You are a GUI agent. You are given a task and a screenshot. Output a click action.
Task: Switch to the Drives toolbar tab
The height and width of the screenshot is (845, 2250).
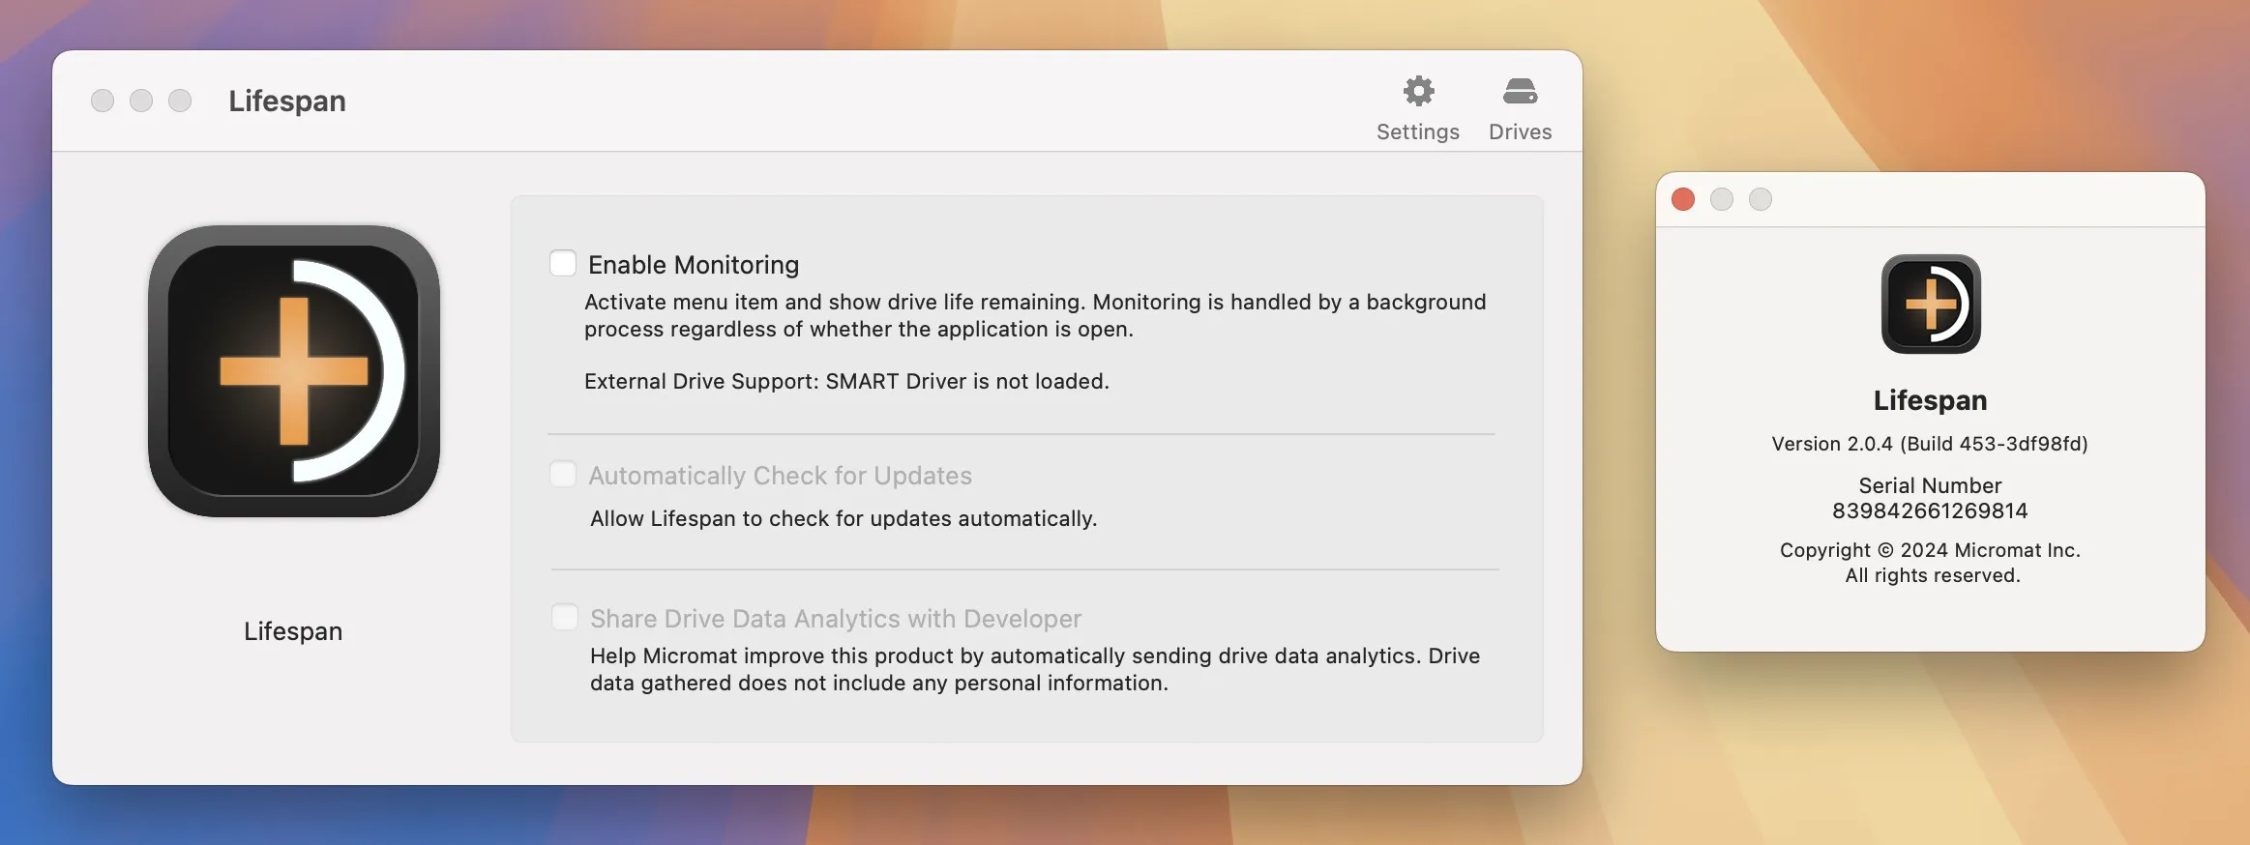tap(1520, 109)
